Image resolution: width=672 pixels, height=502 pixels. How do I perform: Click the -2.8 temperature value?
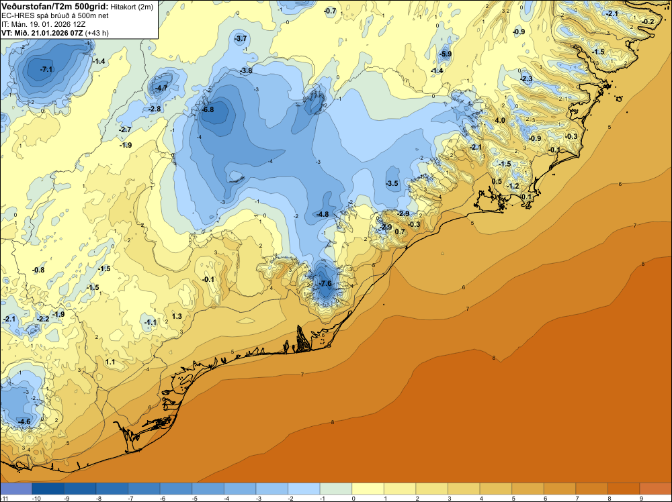(155, 109)
